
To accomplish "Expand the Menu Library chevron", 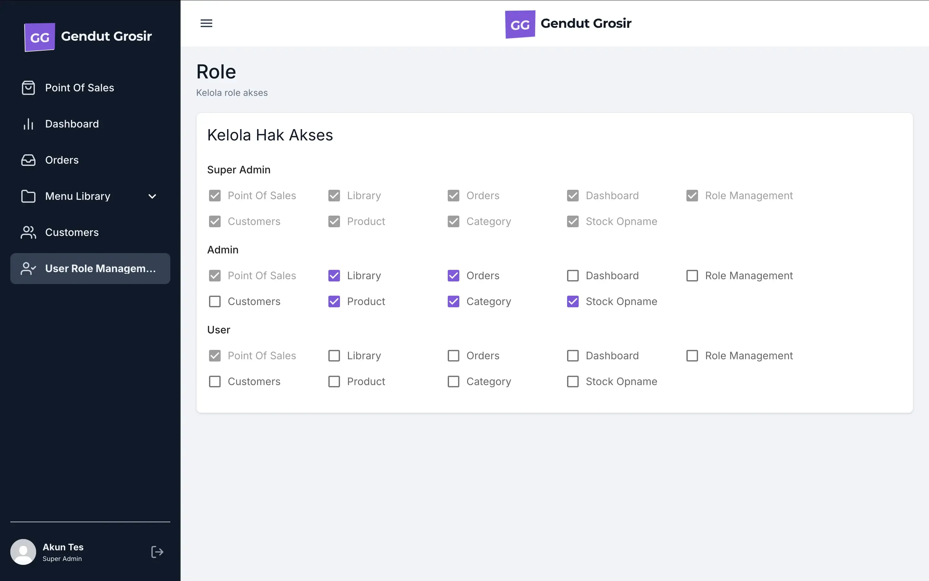I will click(x=152, y=196).
